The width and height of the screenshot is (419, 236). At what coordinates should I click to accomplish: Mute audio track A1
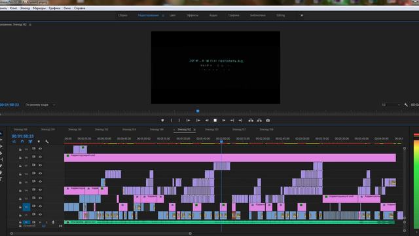[x=41, y=222]
